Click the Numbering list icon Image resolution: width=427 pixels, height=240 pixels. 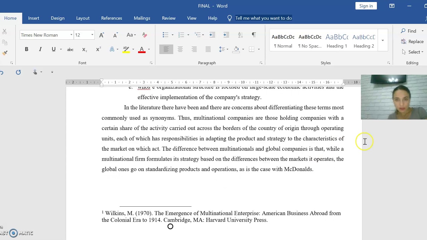coord(181,35)
